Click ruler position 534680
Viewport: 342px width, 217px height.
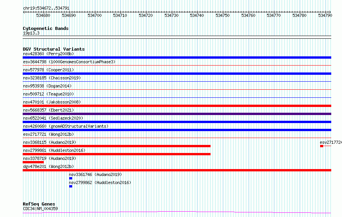coord(43,15)
